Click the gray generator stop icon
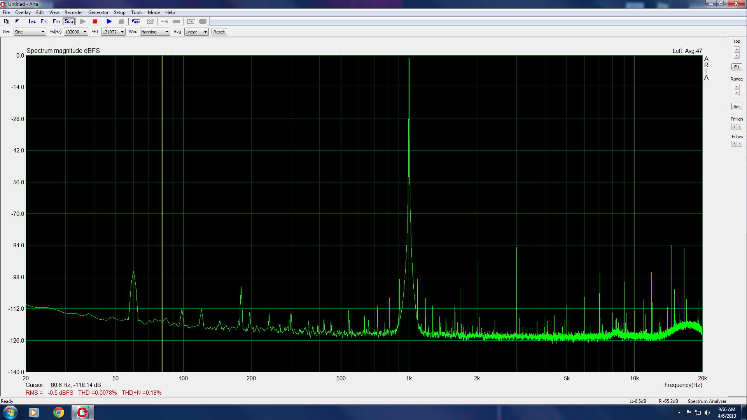This screenshot has height=420, width=747. [x=121, y=21]
